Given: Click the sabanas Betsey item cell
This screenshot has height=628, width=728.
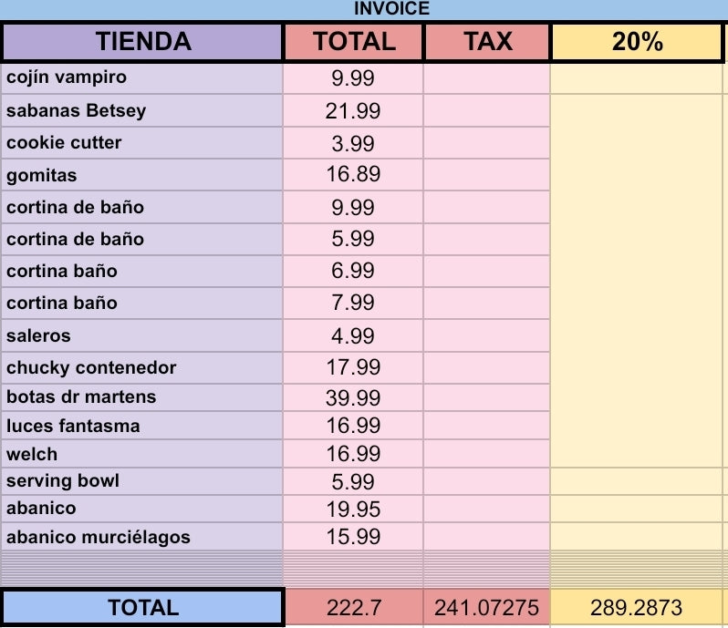Looking at the screenshot, I should 142,111.
